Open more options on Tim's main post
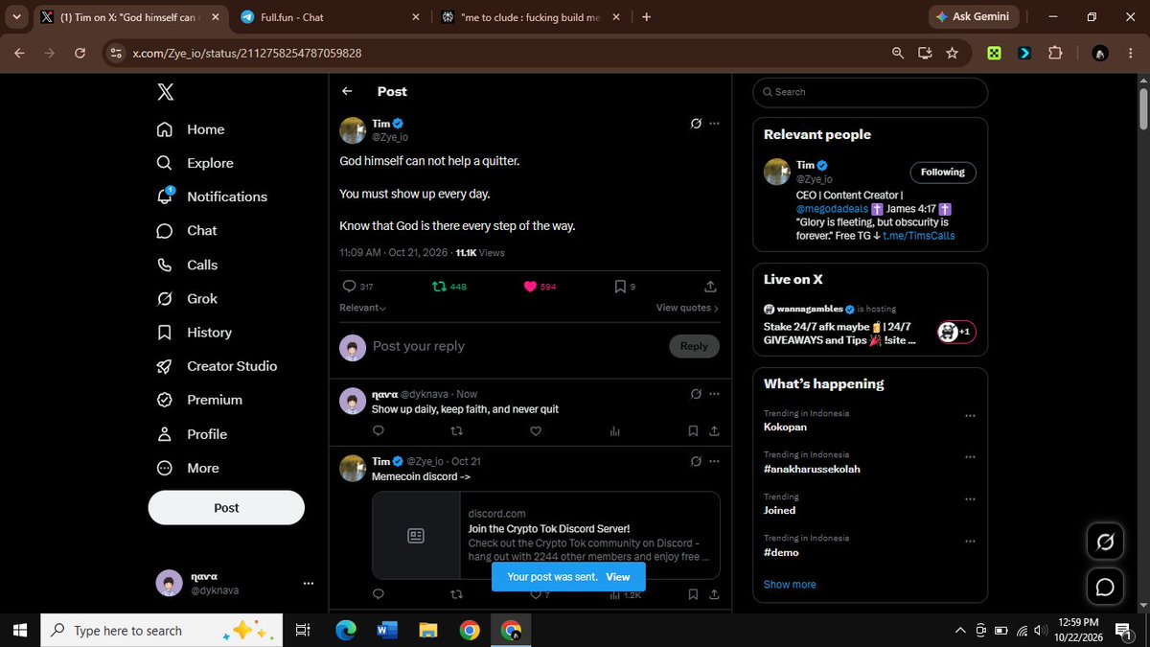Image resolution: width=1150 pixels, height=647 pixels. click(x=714, y=124)
